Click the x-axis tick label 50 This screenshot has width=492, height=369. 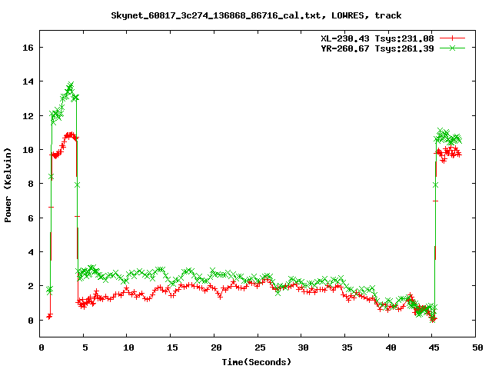coord(478,347)
